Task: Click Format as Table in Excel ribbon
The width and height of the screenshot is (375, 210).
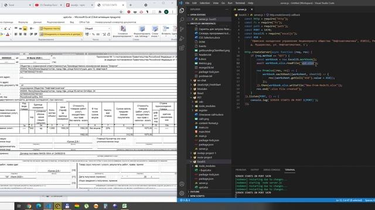Action: [142, 32]
